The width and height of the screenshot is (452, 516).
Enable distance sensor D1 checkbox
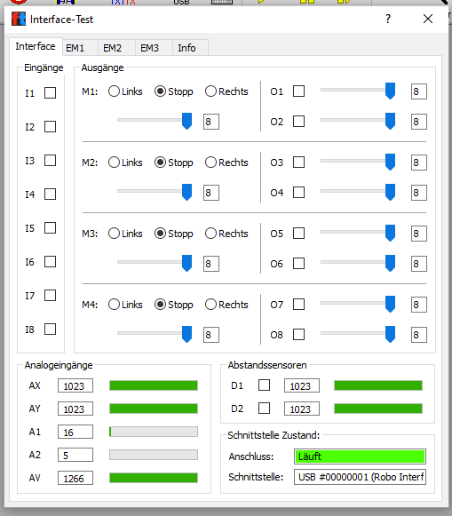coord(264,385)
